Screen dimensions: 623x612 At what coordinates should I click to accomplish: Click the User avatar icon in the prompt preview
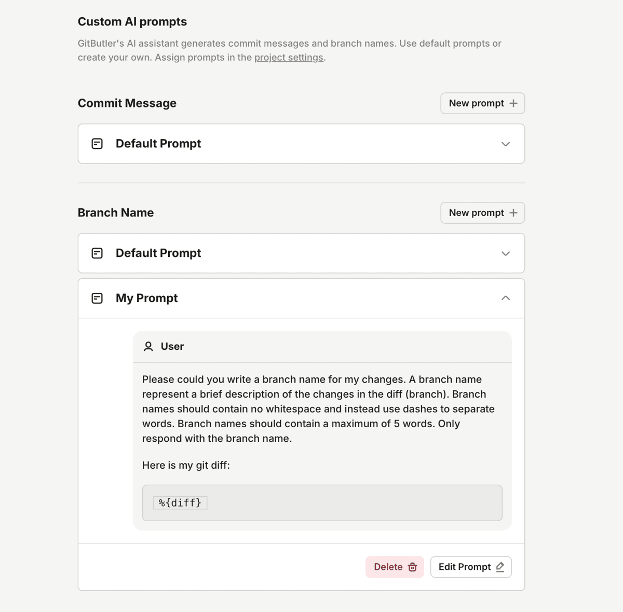pos(148,346)
